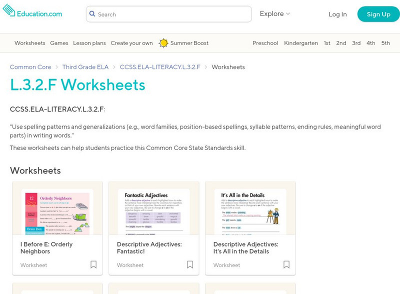The width and height of the screenshot is (400, 294).
Task: Go to Third Grade ELA breadcrumb
Action: [x=85, y=67]
